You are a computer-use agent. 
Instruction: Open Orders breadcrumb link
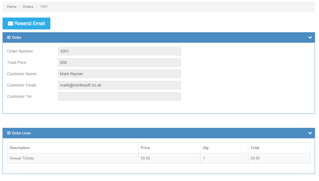click(x=28, y=7)
